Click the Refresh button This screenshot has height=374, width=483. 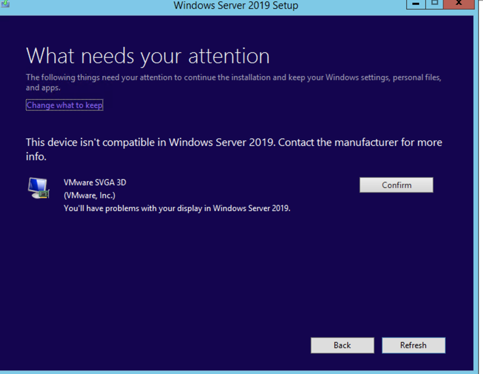tap(414, 345)
